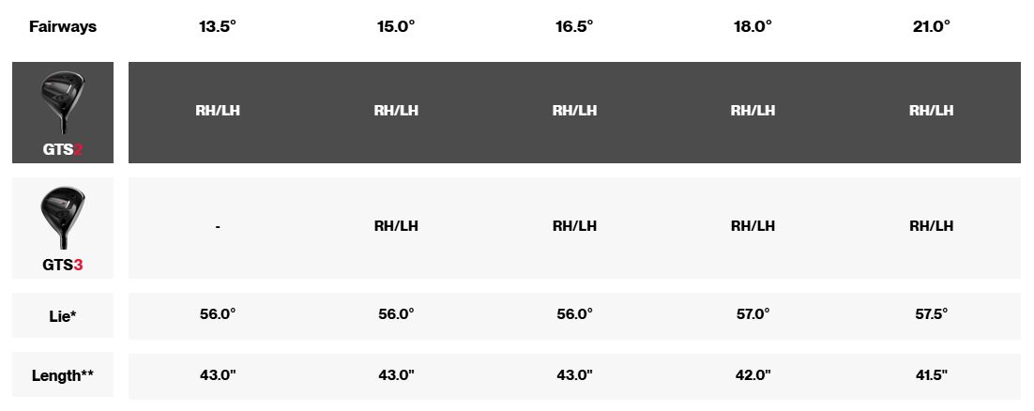Select the GTS2 label text
Screen dimensions: 1034x411
(63, 150)
